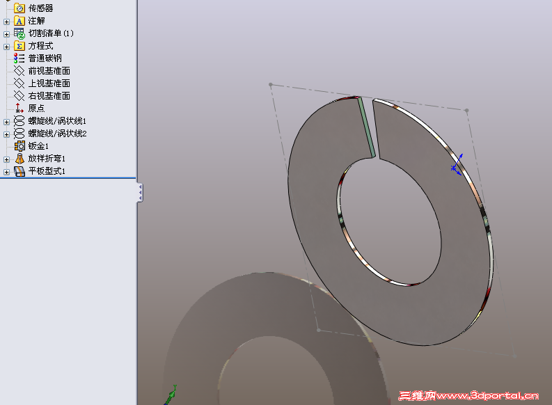Select the 螺旋线/涡状线1 feature

[57, 121]
